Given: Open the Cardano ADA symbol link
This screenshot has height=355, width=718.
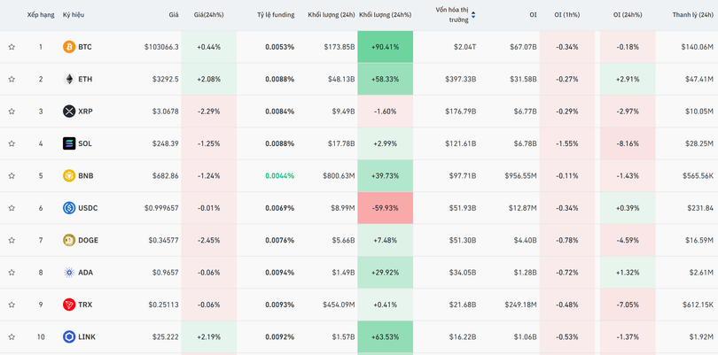Looking at the screenshot, I should pyautogui.click(x=85, y=273).
